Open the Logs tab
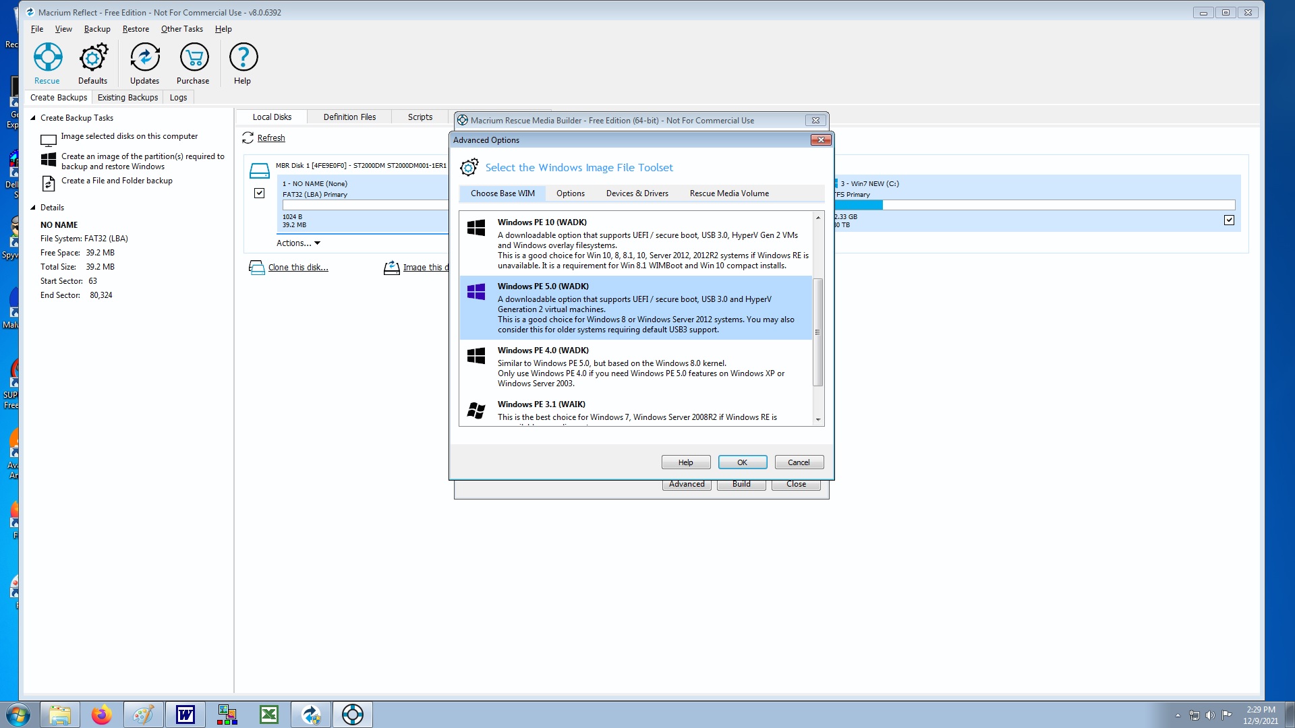The height and width of the screenshot is (728, 1295). click(179, 98)
